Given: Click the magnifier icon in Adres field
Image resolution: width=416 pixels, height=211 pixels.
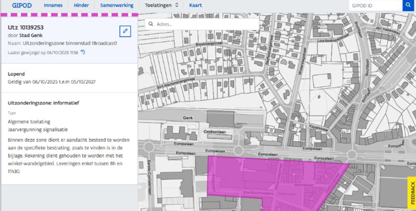Looking at the screenshot, I should coord(151,24).
